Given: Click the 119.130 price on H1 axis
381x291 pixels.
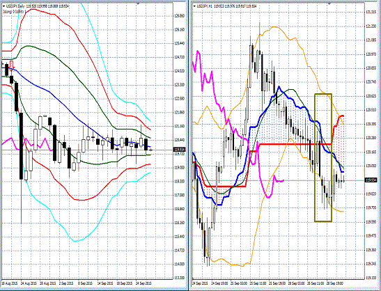Looking at the screenshot, I should (371, 278).
